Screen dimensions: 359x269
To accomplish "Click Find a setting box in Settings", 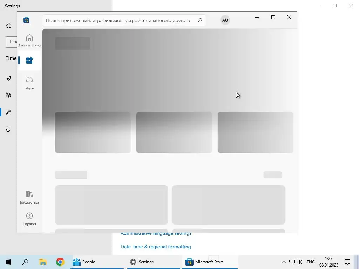I will [11, 42].
